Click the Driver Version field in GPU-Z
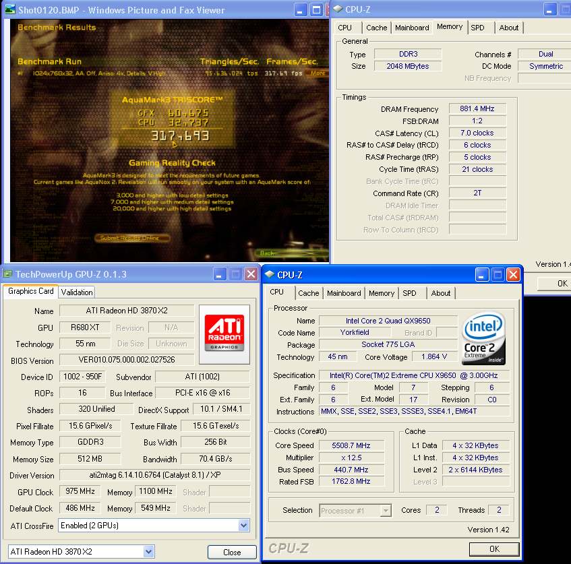571x564 pixels. click(155, 475)
